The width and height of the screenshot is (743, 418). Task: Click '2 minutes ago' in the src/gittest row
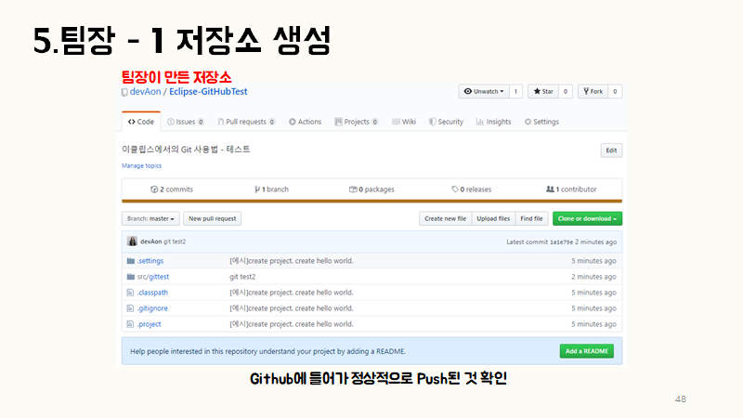593,277
